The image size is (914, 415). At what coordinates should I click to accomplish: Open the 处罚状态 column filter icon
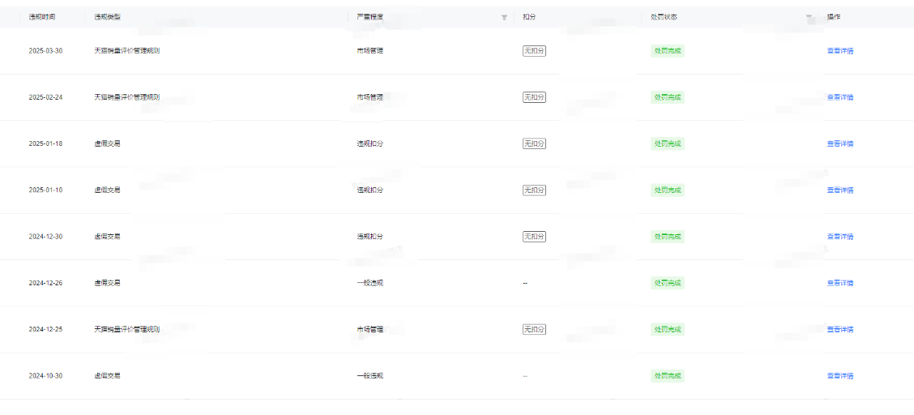click(809, 17)
